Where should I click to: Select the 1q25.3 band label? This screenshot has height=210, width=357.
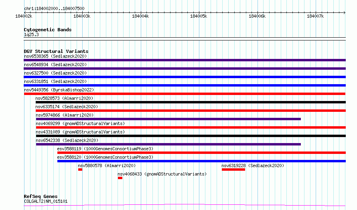click(31, 34)
